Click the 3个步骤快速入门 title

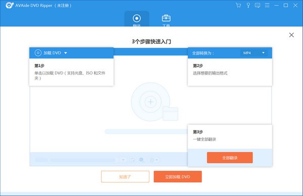(151, 42)
